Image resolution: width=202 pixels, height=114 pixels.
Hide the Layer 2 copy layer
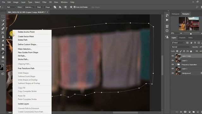(173, 56)
